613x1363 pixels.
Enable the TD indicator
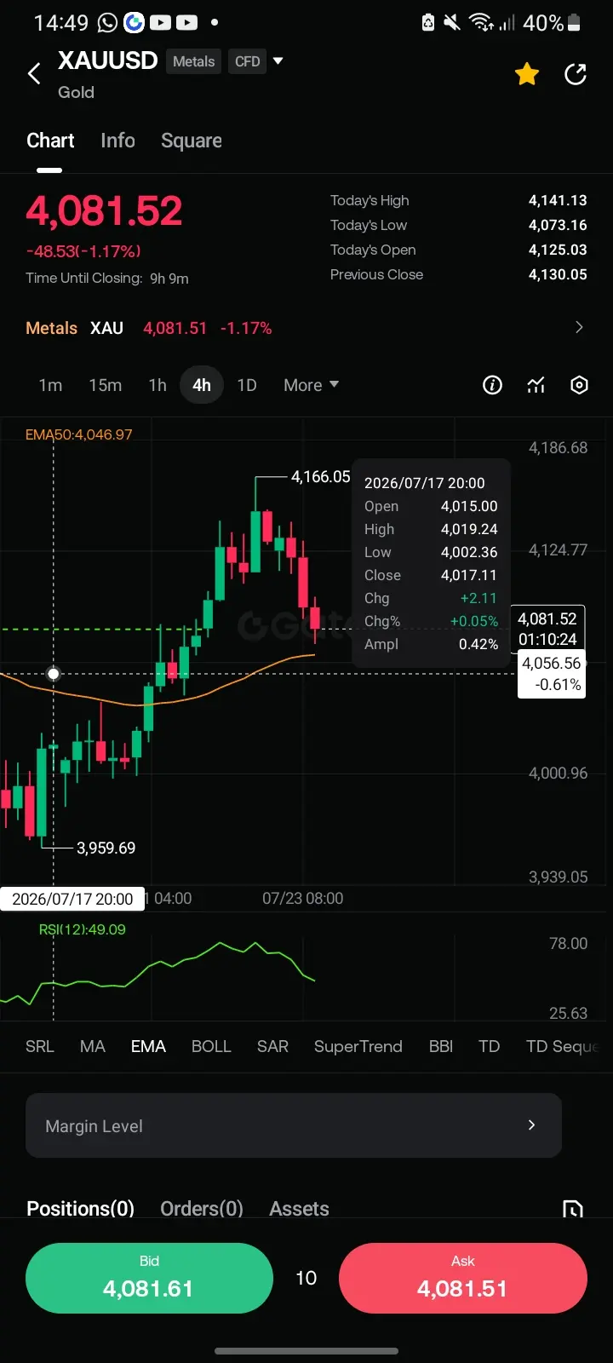click(x=490, y=1046)
